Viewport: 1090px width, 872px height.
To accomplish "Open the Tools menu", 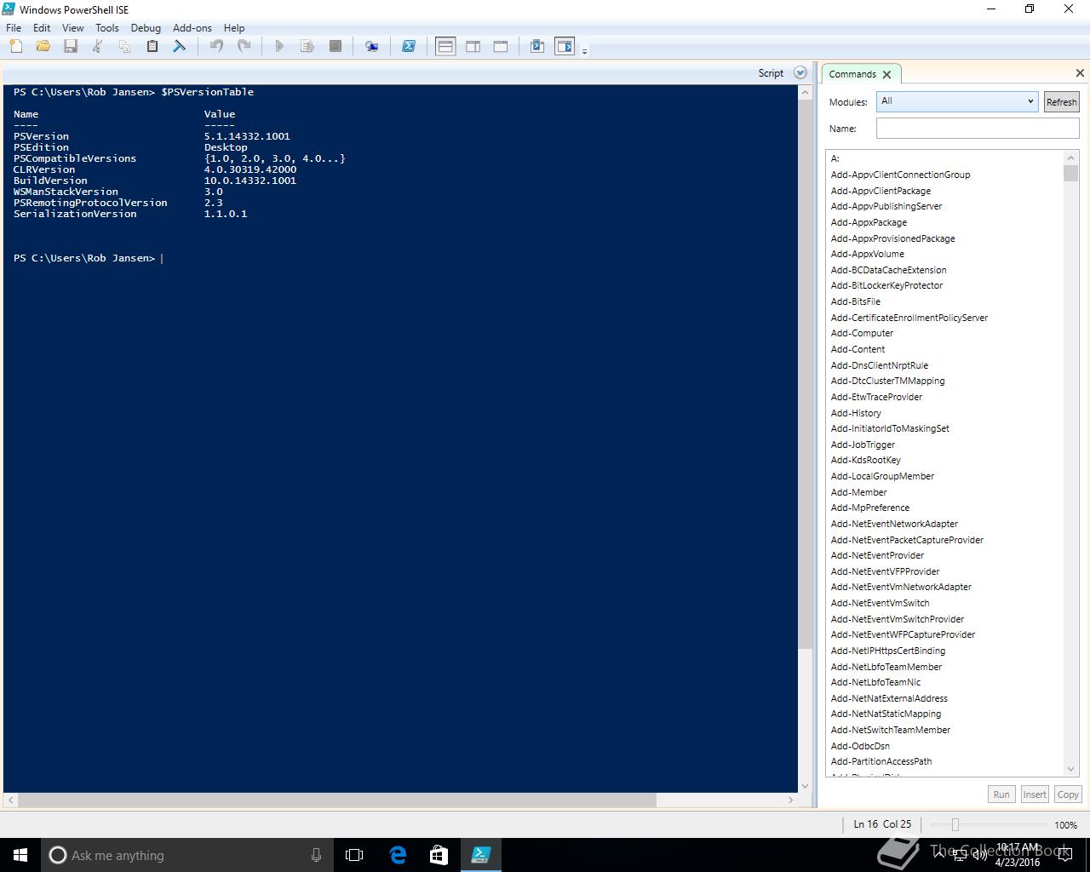I will coord(107,28).
